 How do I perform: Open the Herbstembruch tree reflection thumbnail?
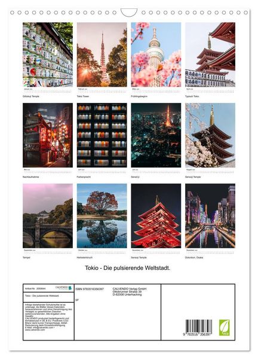point(102,215)
